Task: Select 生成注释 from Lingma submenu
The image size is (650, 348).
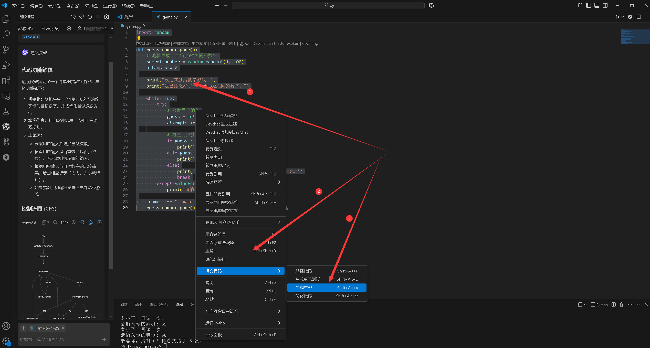Action: 327,288
